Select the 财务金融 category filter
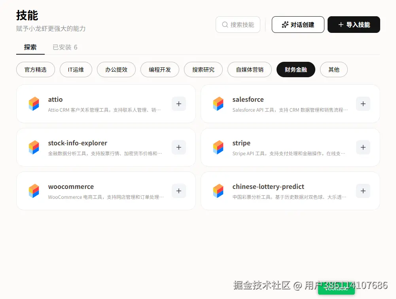The image size is (396, 299). point(296,70)
